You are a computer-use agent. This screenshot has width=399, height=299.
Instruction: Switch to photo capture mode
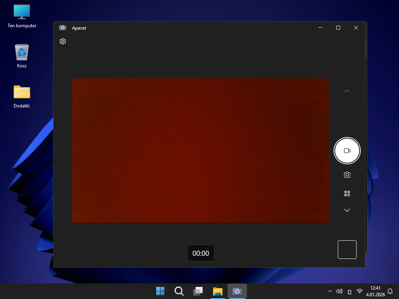(x=347, y=175)
